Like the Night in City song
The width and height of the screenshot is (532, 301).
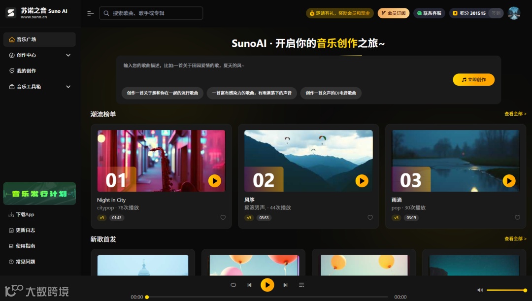tap(223, 218)
